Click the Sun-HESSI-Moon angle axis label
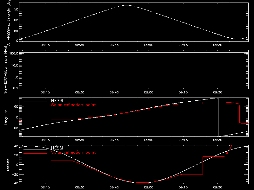 click(x=5, y=70)
